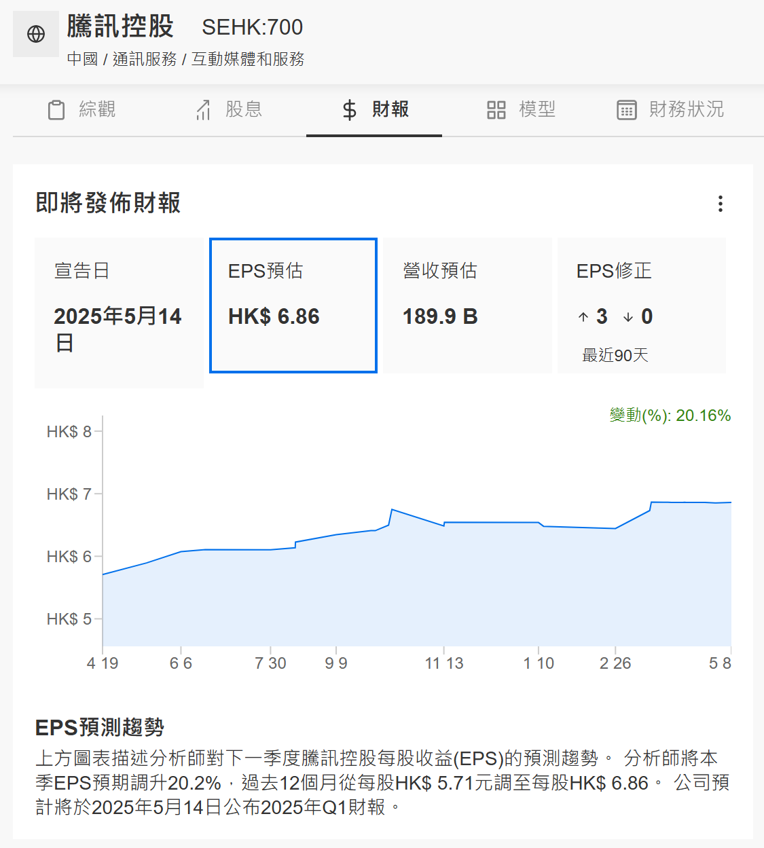Click the calendar icon of 財務狀況 tab
Viewport: 764px width, 848px height.
point(627,110)
